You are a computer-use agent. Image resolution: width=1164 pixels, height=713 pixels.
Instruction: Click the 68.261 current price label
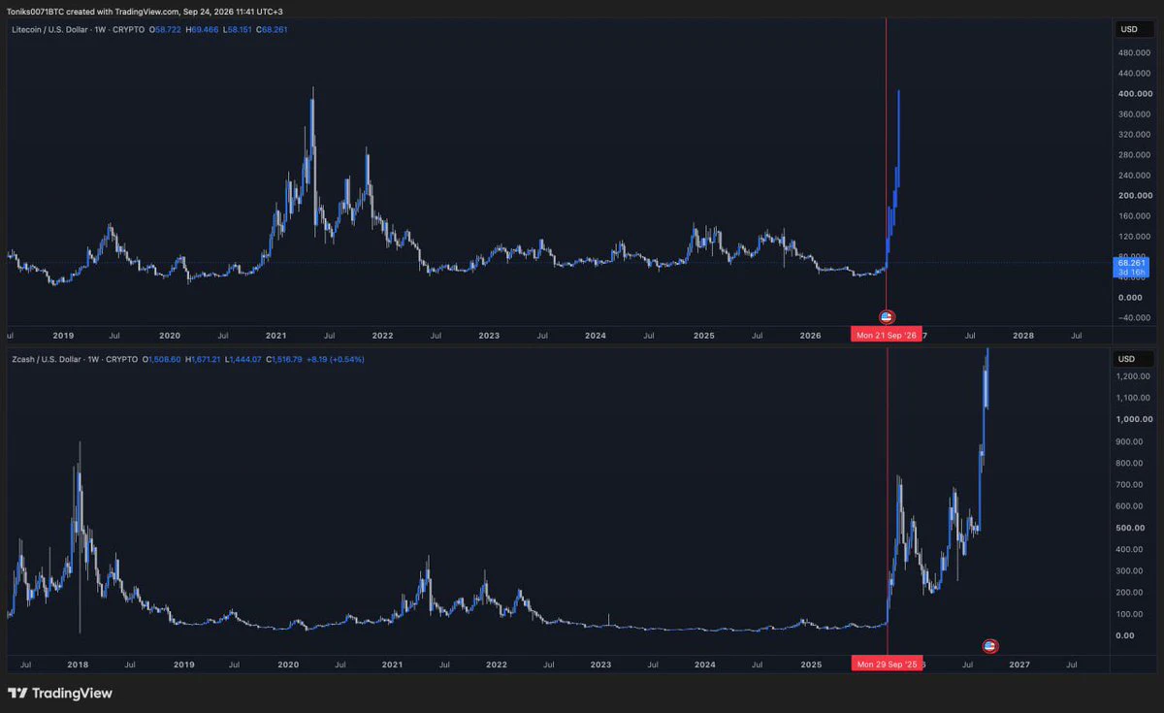(x=1132, y=263)
